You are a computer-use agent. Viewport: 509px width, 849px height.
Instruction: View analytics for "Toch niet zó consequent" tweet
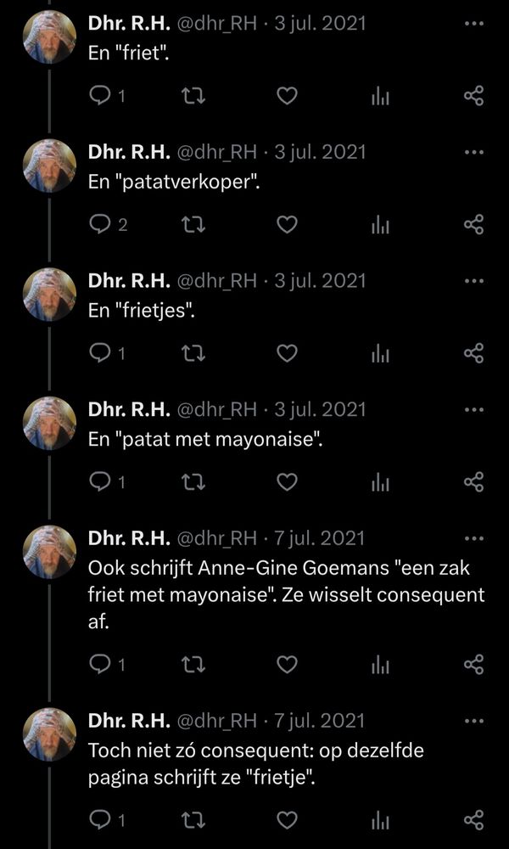click(x=380, y=821)
